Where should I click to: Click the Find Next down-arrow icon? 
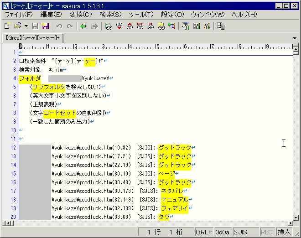119,26
